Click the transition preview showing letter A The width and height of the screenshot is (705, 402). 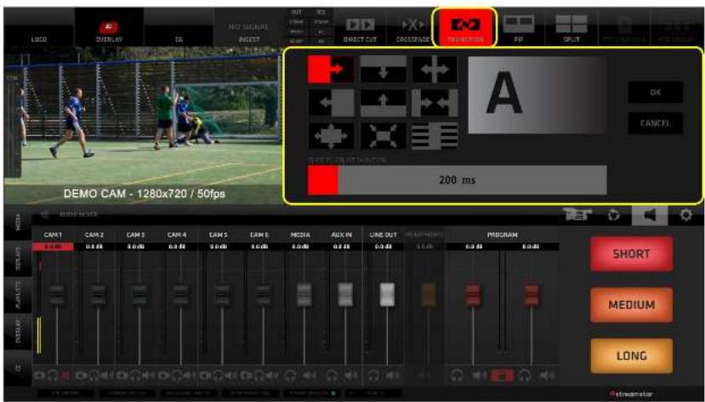point(537,95)
